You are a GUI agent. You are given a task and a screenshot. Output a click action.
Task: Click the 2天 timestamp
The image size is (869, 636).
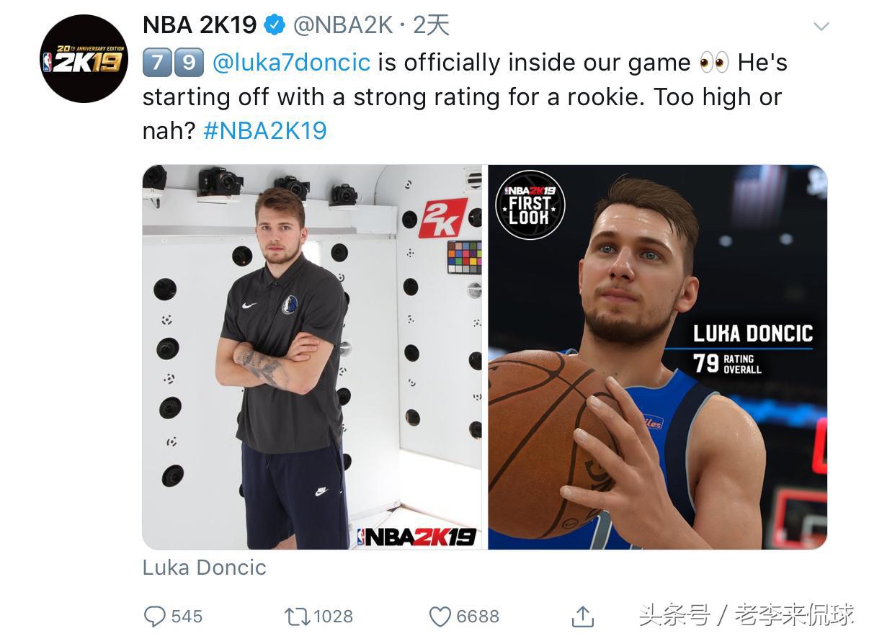click(430, 26)
